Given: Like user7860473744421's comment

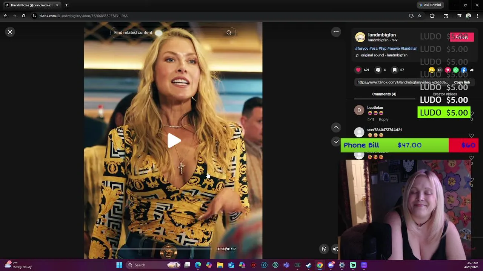Looking at the screenshot, I should [x=472, y=135].
